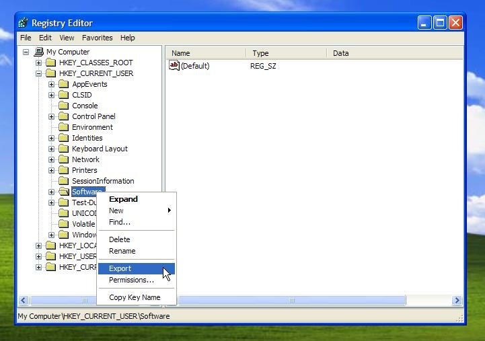Click the SessionInformation folder icon
Image resolution: width=485 pixels, height=341 pixels.
(63, 181)
